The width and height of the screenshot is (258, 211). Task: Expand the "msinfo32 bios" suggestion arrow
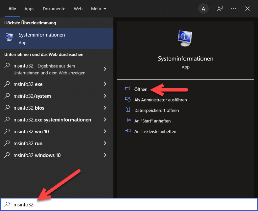point(105,108)
